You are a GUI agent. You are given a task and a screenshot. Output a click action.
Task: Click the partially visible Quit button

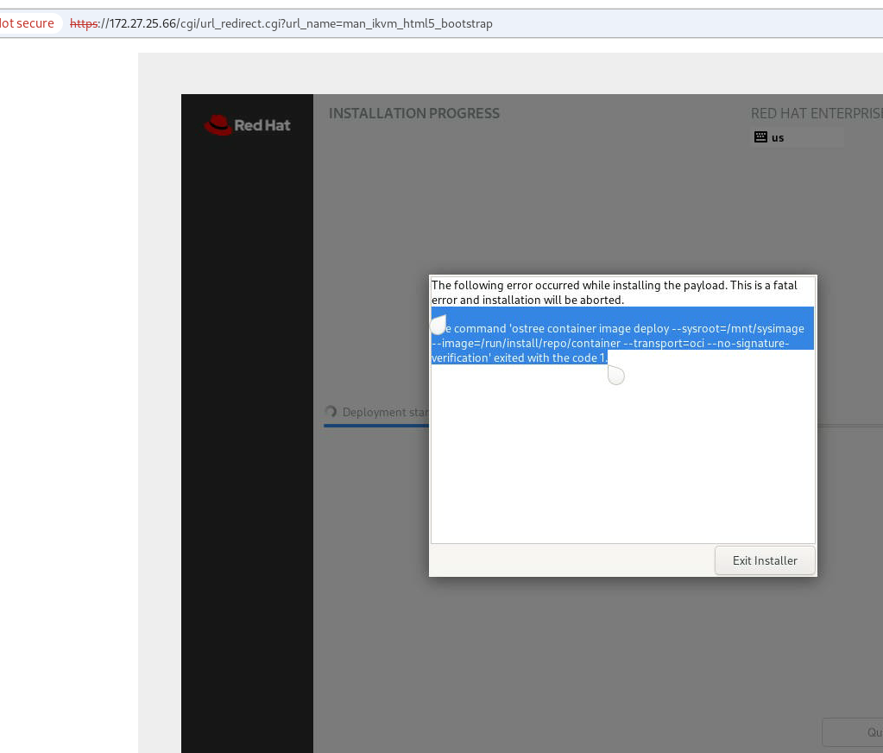(x=853, y=732)
